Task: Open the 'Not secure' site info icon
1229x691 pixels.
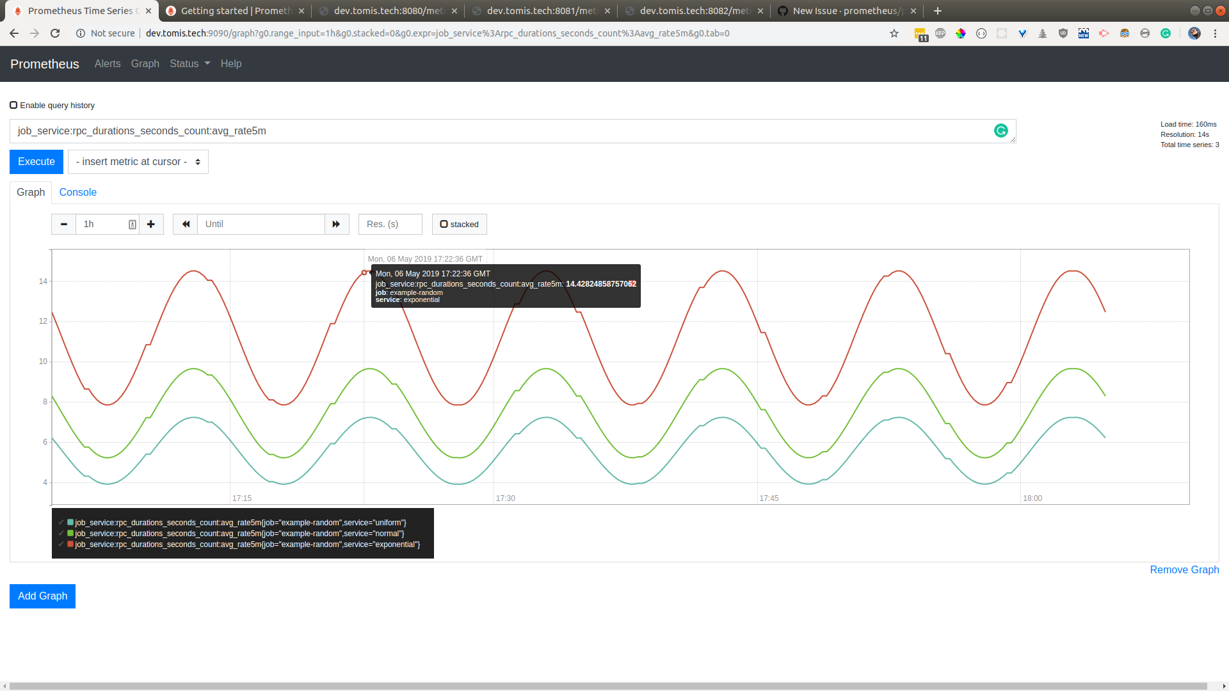Action: (x=81, y=33)
